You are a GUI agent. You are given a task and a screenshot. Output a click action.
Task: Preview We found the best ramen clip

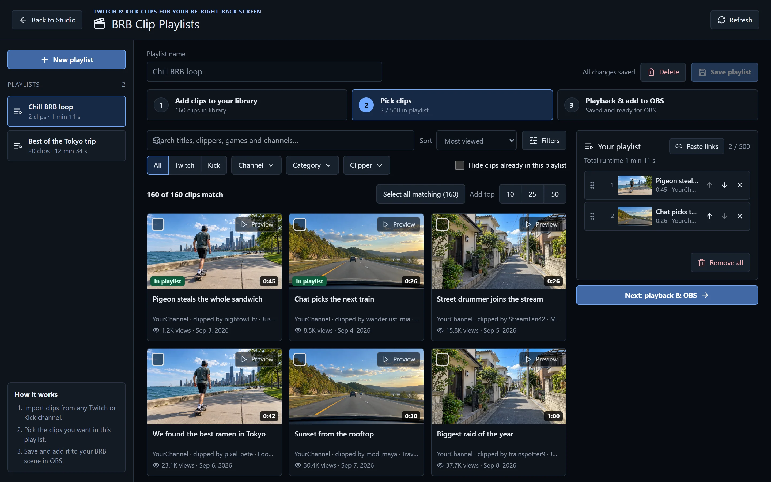[x=257, y=359]
